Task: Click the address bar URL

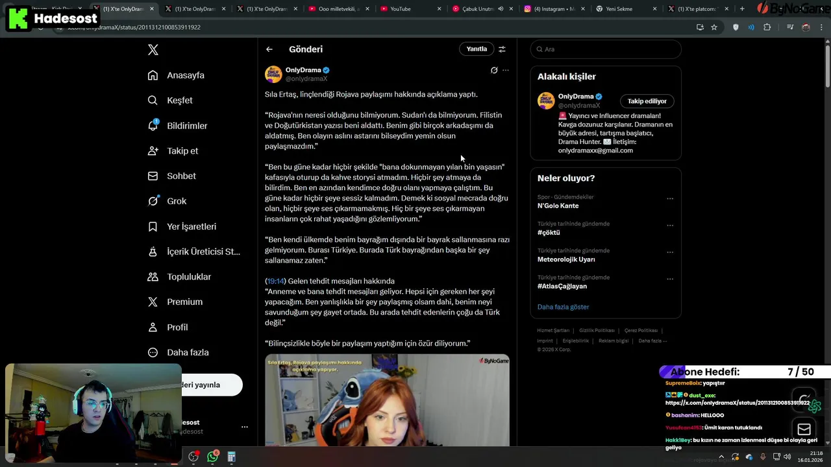Action: coord(134,27)
